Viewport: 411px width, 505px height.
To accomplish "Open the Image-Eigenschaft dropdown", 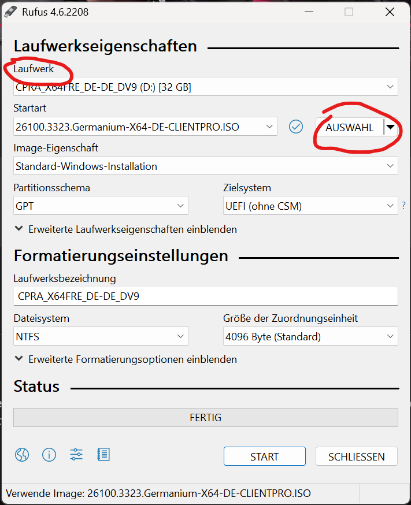I will [x=206, y=166].
